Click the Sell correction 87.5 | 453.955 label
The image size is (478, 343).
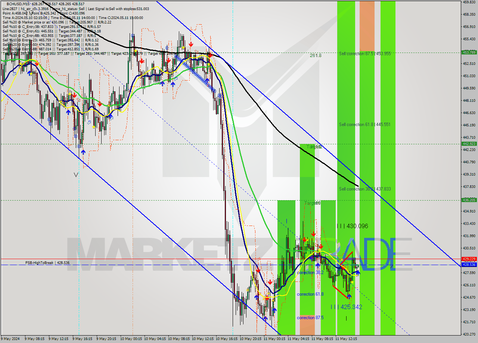(x=365, y=54)
